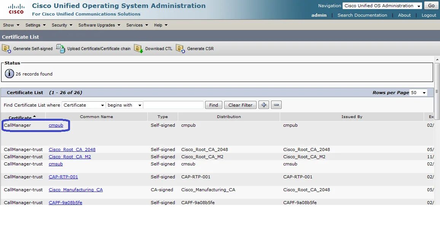
Task: Click Upload Certificate/Certificate chain label
Action: [99, 49]
